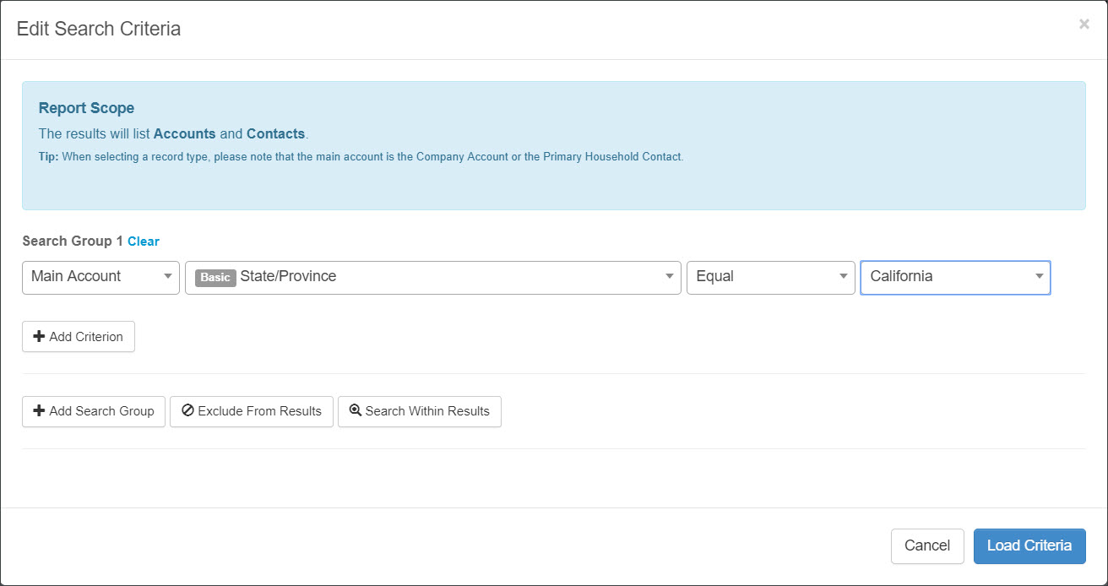
Task: Click the Basic badge in the field selector
Action: 215,277
